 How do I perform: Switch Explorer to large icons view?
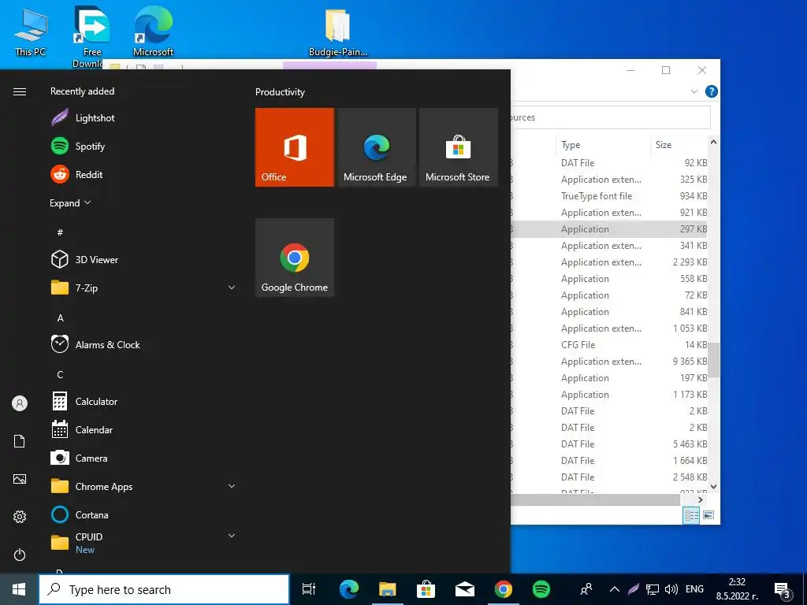(708, 515)
